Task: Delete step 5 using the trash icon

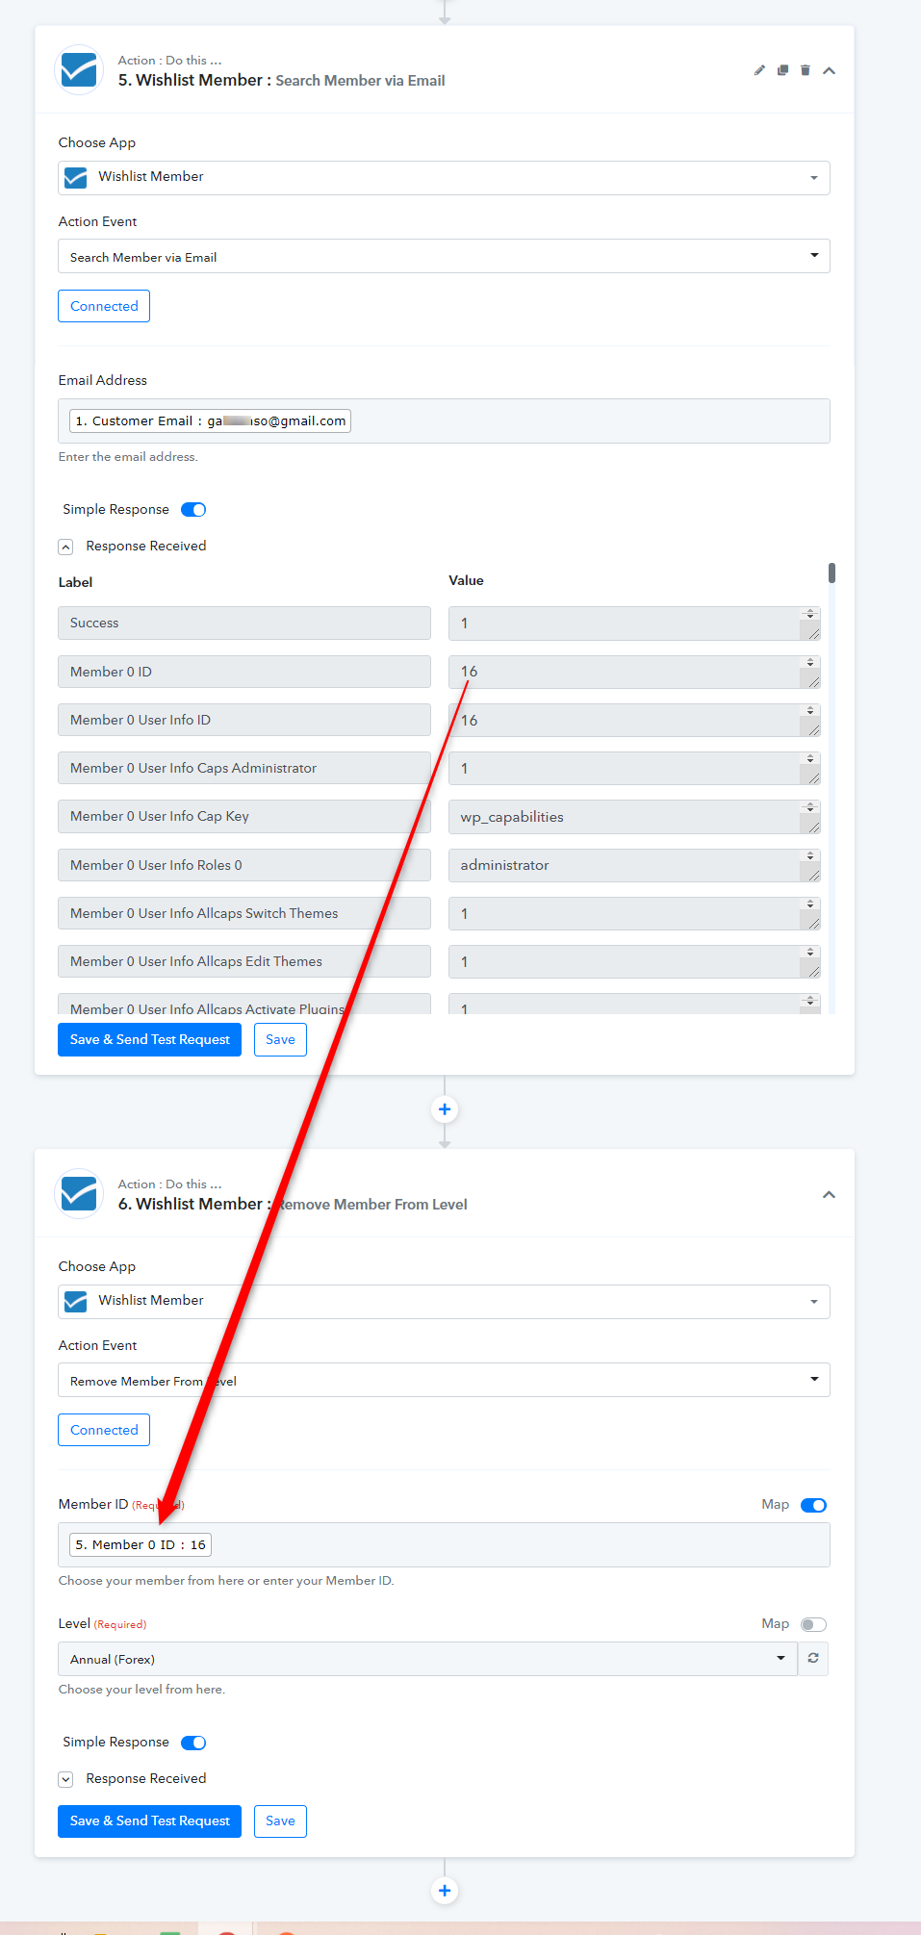Action: click(806, 70)
